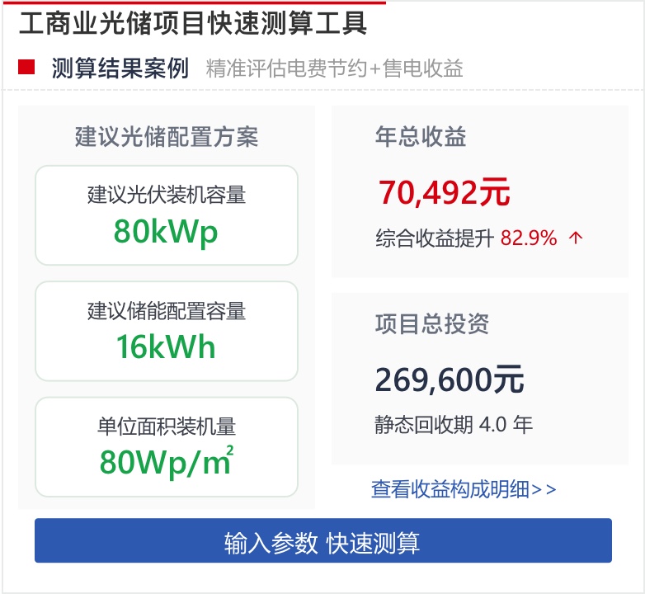Click the 建议光储配置方案 heading
This screenshot has width=645, height=594.
[167, 137]
